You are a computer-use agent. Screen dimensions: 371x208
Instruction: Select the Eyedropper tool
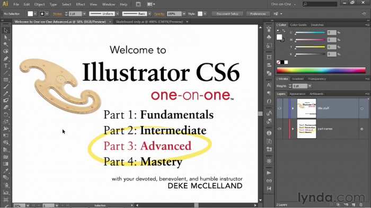[6, 170]
